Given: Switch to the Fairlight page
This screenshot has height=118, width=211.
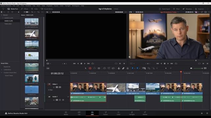Looking at the screenshot, I should point(132,113).
